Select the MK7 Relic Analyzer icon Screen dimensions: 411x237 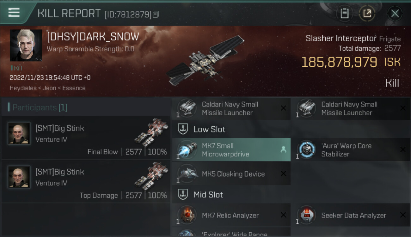tap(187, 215)
